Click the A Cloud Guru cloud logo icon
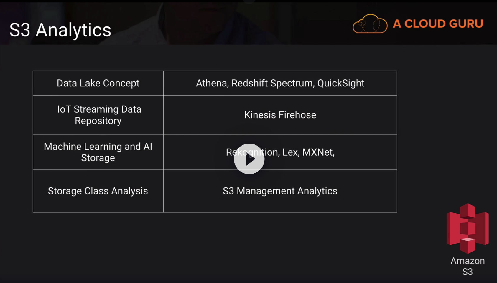 (x=370, y=24)
